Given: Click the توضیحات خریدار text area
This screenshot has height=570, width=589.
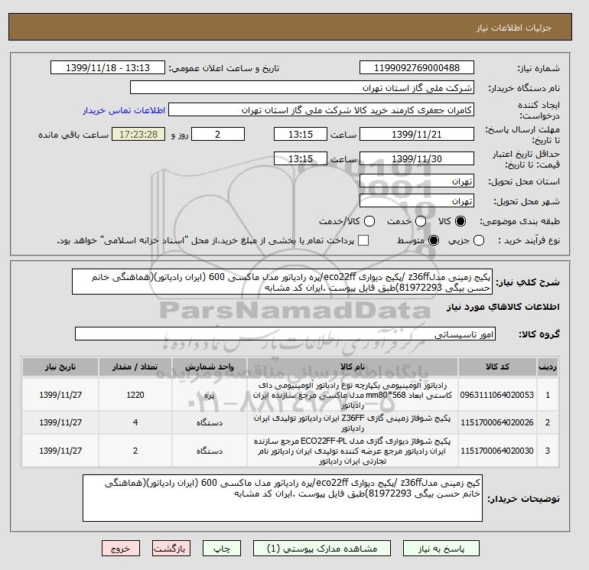Looking at the screenshot, I should point(282,498).
